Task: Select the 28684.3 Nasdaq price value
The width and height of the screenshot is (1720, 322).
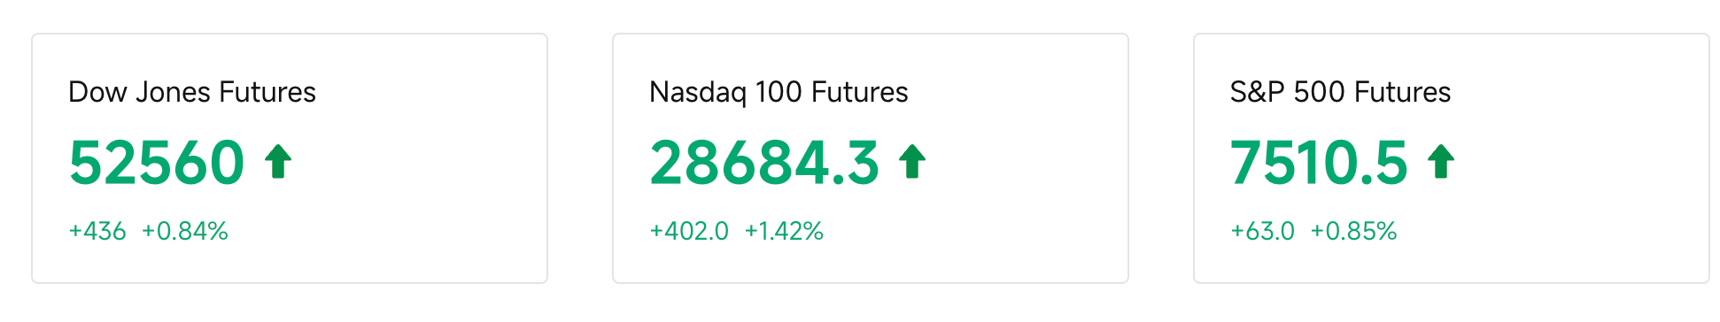Action: pyautogui.click(x=764, y=163)
